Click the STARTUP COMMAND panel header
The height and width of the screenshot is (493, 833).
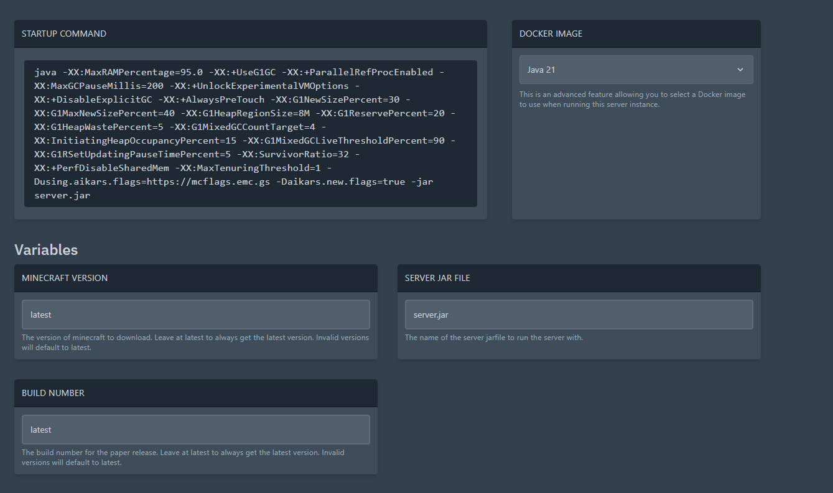64,34
